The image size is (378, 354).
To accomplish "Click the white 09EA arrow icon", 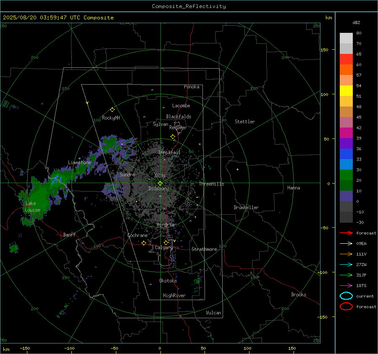I will point(346,244).
